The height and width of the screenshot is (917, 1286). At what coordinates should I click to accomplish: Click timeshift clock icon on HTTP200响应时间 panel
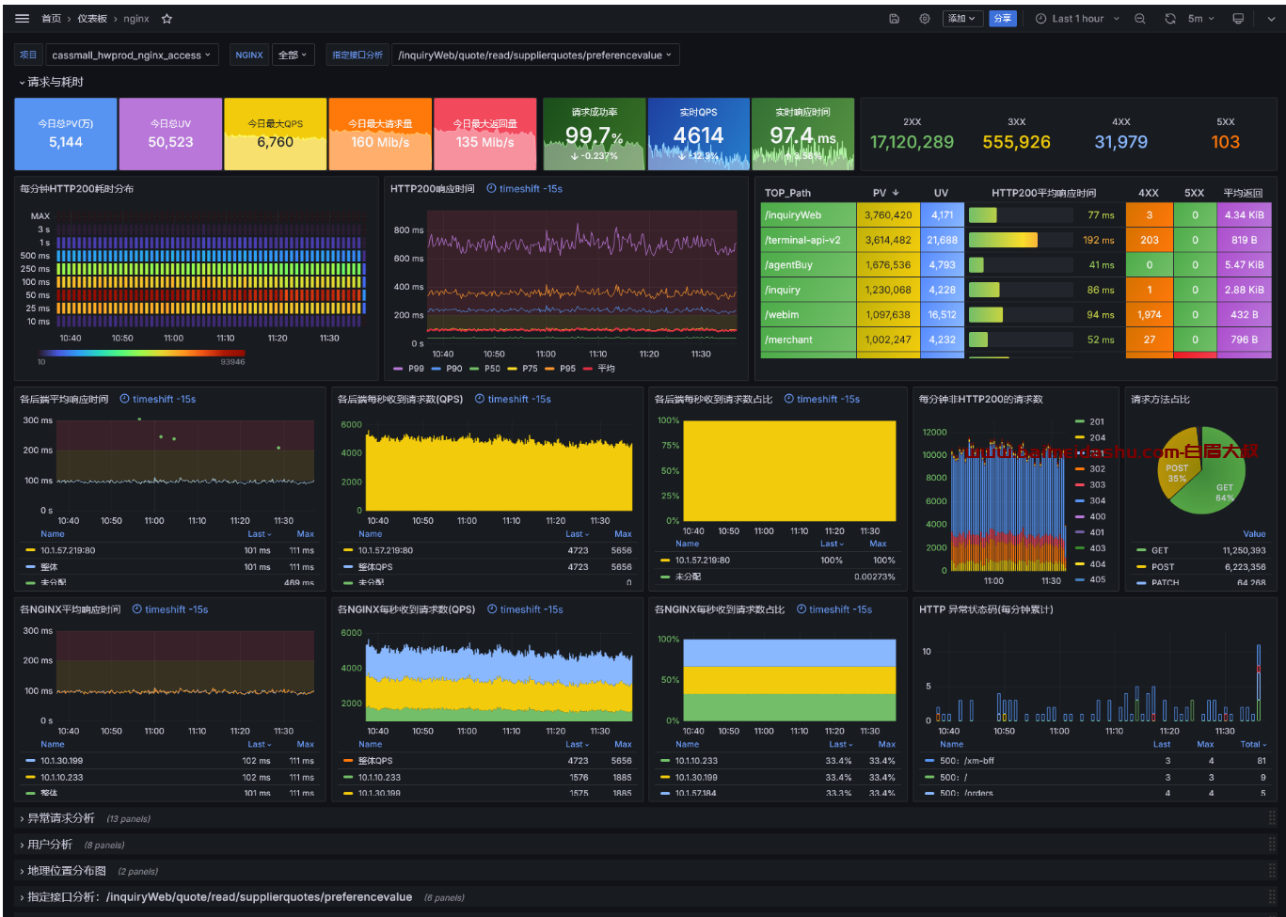pos(491,189)
